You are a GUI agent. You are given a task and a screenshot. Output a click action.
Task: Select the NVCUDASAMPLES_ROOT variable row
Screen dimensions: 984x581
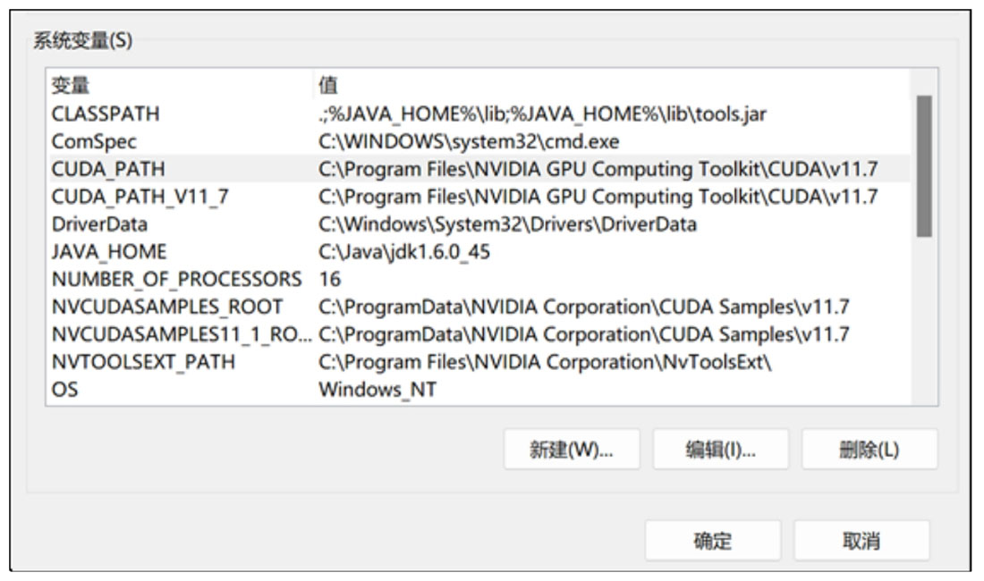point(479,307)
